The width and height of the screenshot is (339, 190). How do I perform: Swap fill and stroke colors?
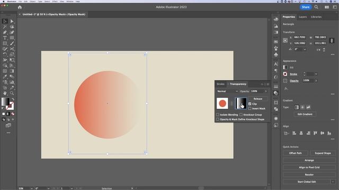point(13,99)
